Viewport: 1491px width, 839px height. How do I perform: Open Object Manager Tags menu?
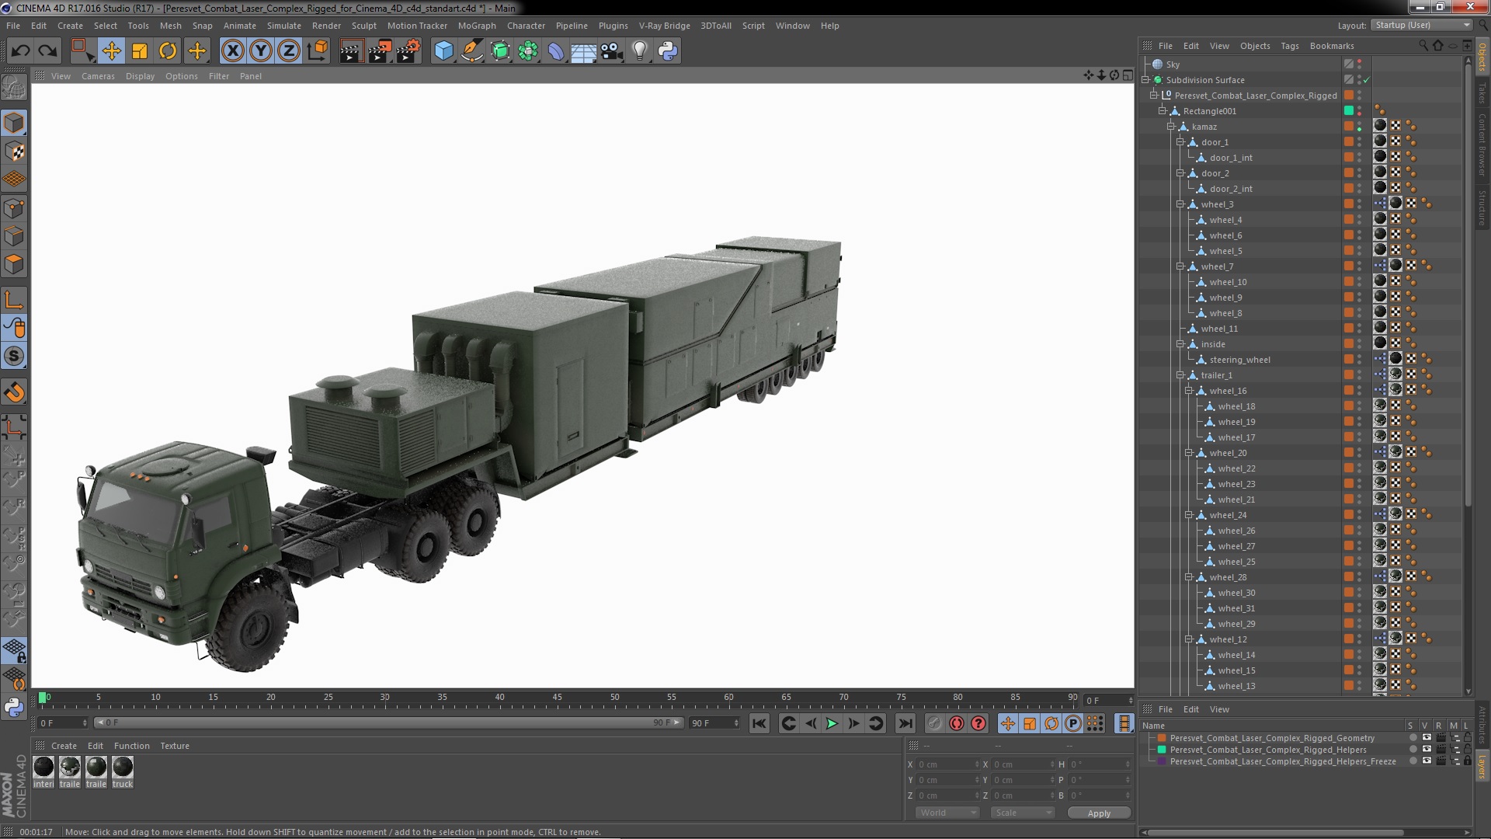click(x=1290, y=46)
